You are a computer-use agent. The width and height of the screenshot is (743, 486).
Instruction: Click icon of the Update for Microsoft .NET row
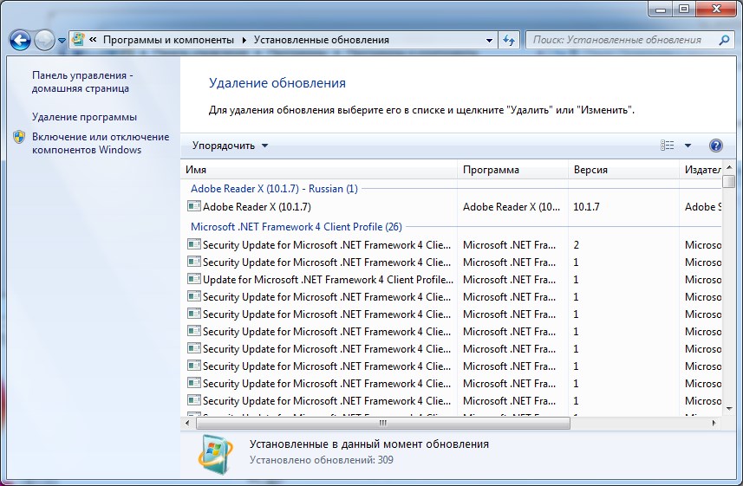(x=194, y=279)
